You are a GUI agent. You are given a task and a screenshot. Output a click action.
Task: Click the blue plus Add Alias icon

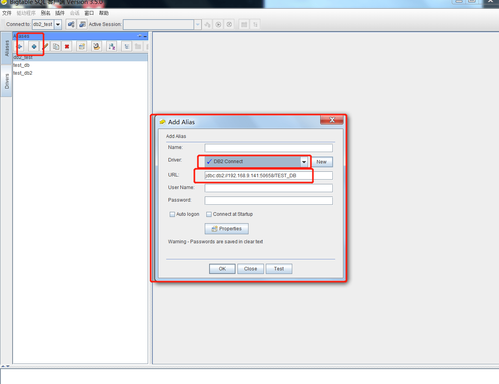click(34, 46)
